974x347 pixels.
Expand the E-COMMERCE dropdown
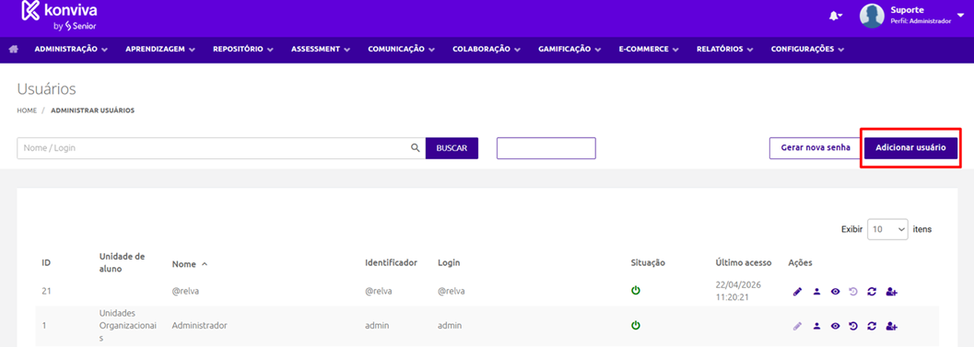pos(649,49)
